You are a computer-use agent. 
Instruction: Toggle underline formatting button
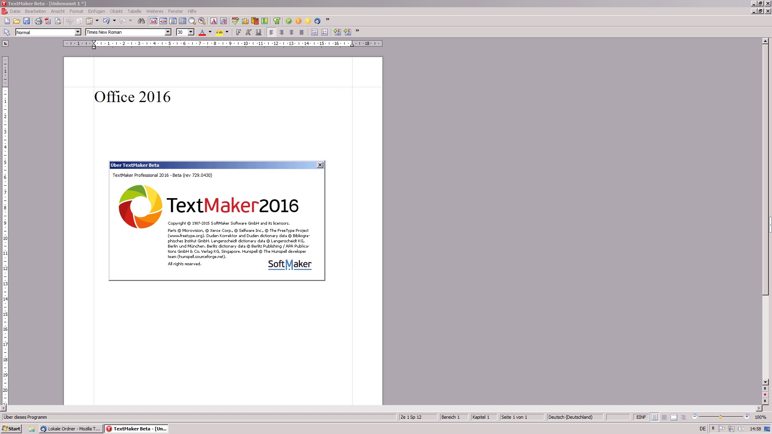coord(259,32)
